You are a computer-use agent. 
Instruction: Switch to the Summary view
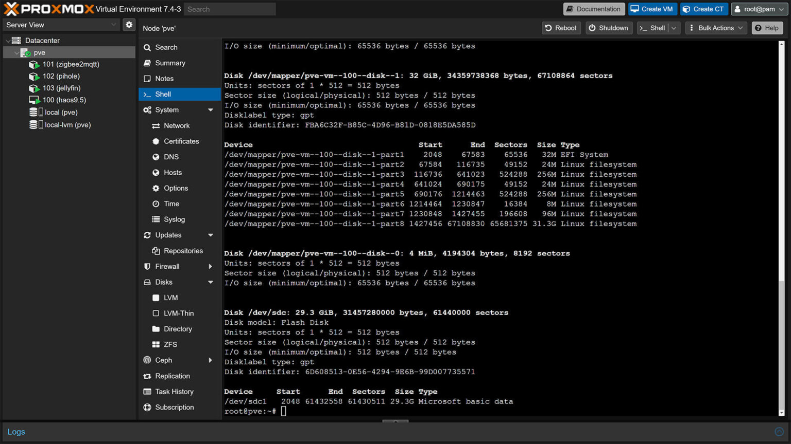(x=170, y=63)
